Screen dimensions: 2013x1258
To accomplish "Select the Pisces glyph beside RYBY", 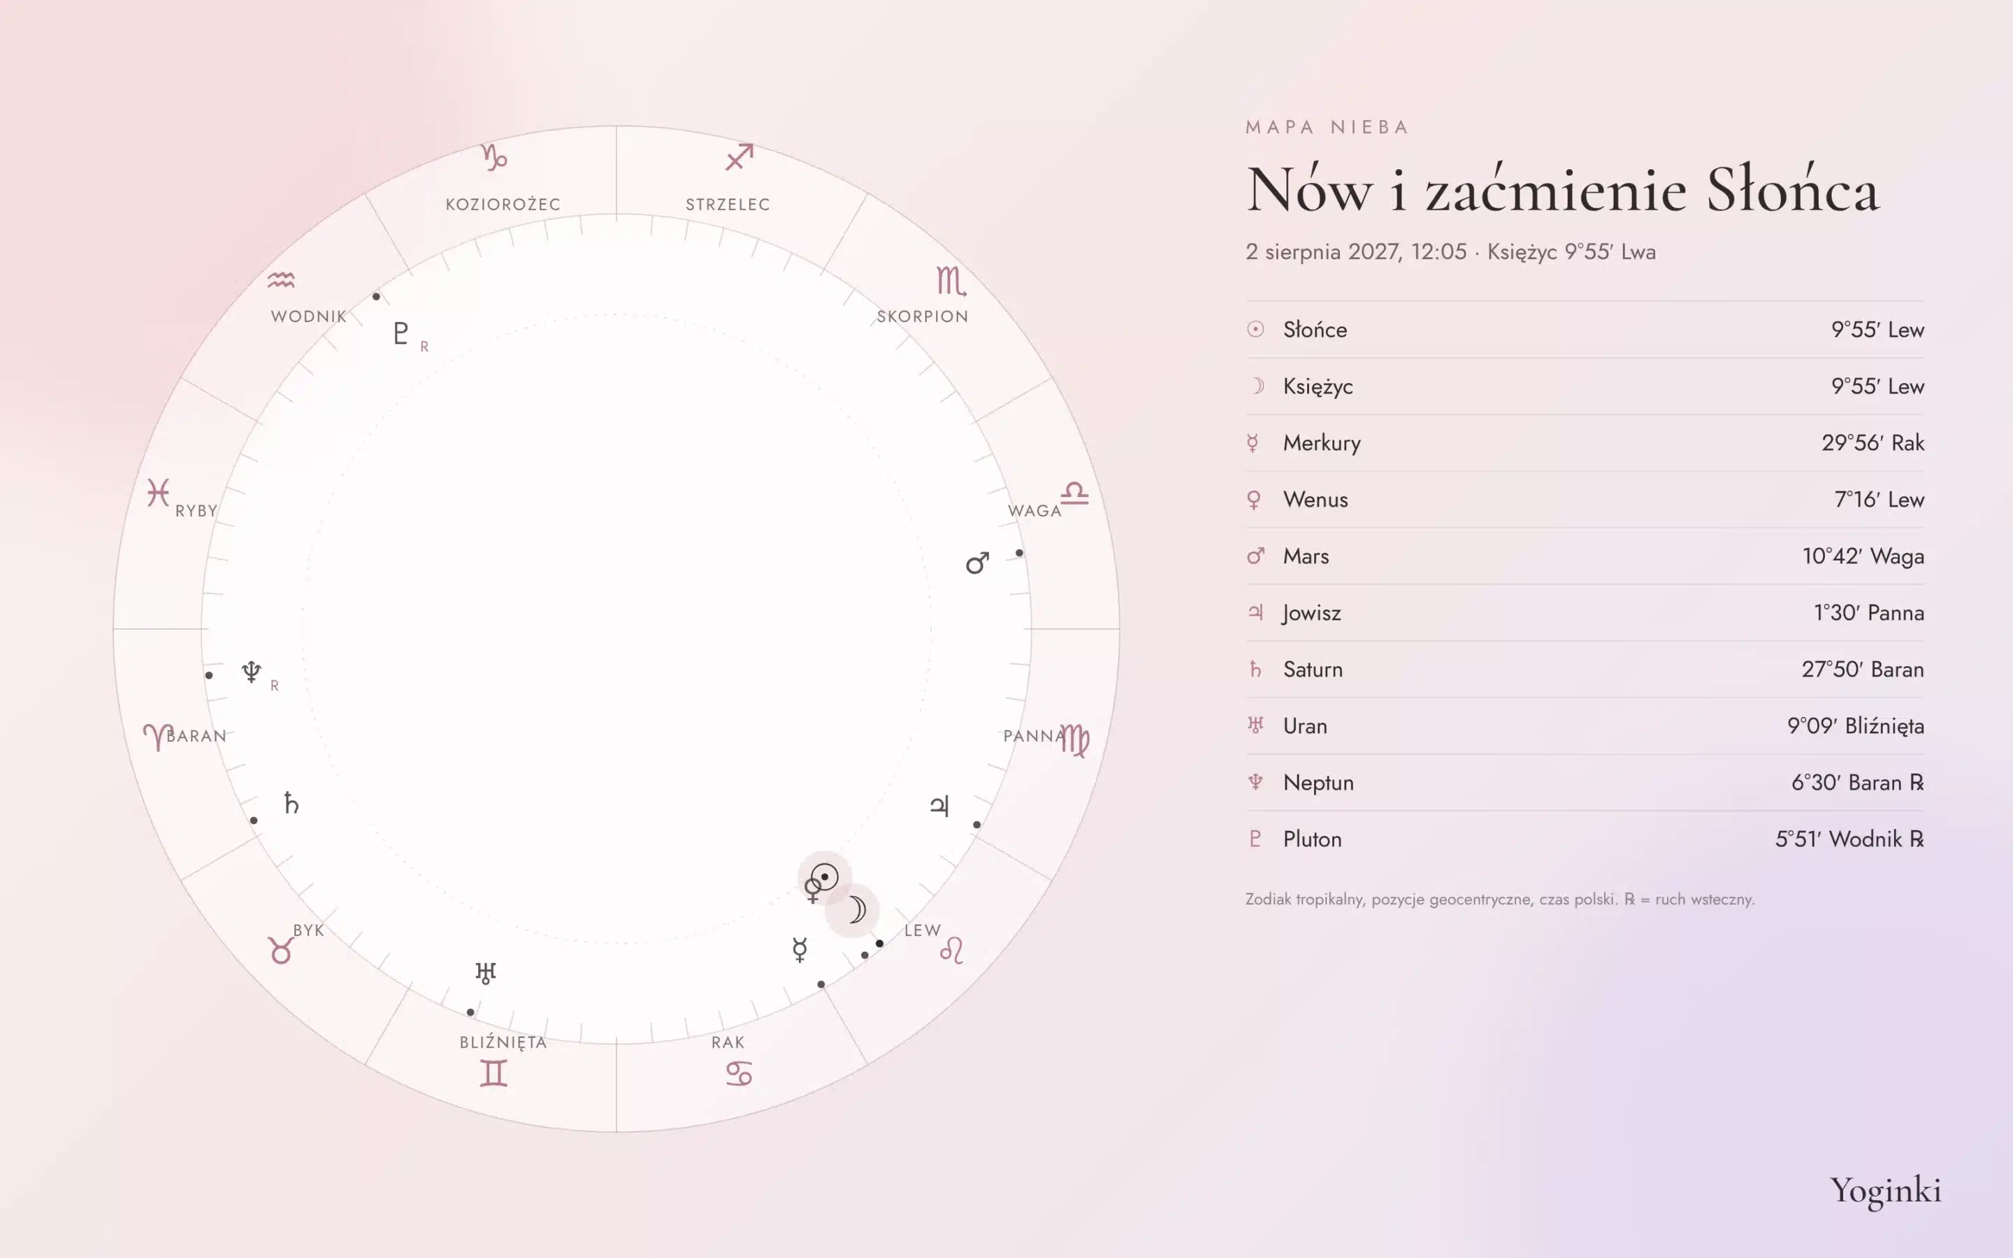I will [x=158, y=493].
